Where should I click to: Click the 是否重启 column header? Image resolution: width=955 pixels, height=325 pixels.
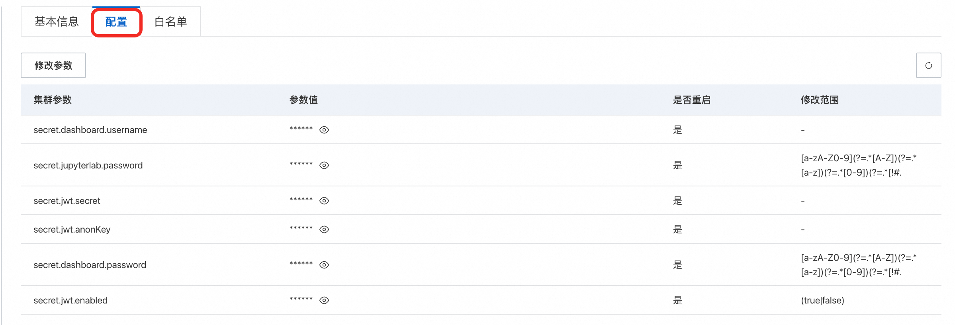point(692,100)
